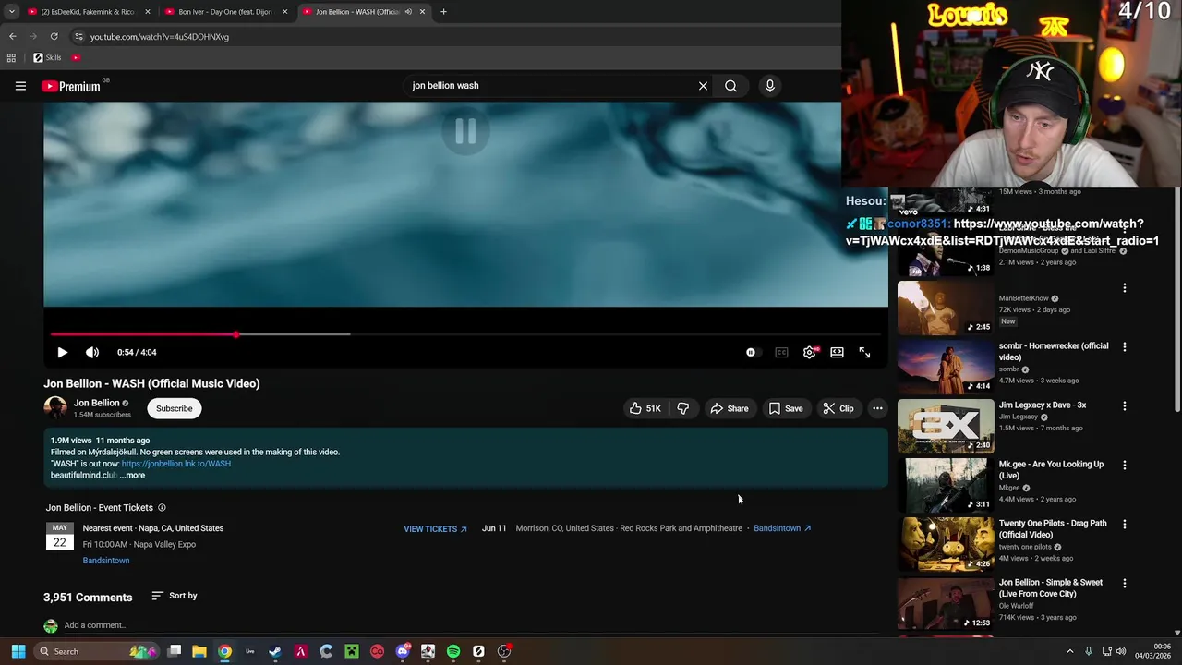The width and height of the screenshot is (1182, 665).
Task: Go back in browser history
Action: coord(12,36)
